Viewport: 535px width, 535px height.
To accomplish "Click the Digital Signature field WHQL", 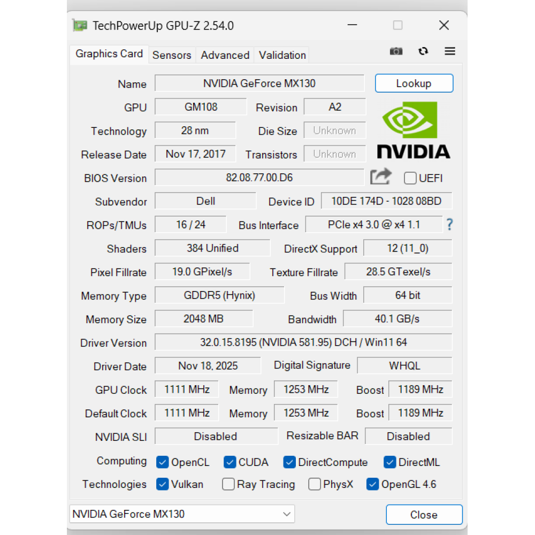I will pos(404,366).
